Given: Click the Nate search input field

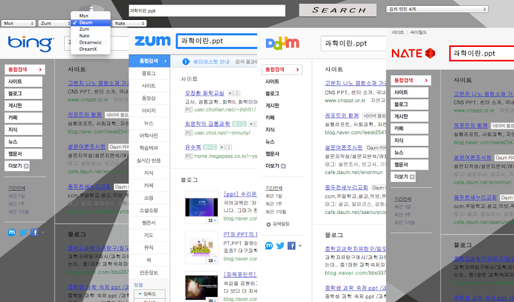Looking at the screenshot, I should [482, 53].
